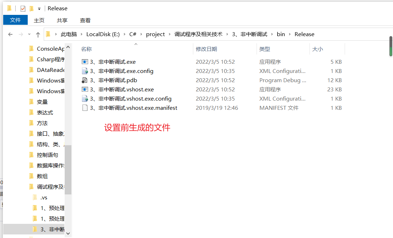Click the back navigation arrow
The height and width of the screenshot is (238, 393).
(x=10, y=34)
